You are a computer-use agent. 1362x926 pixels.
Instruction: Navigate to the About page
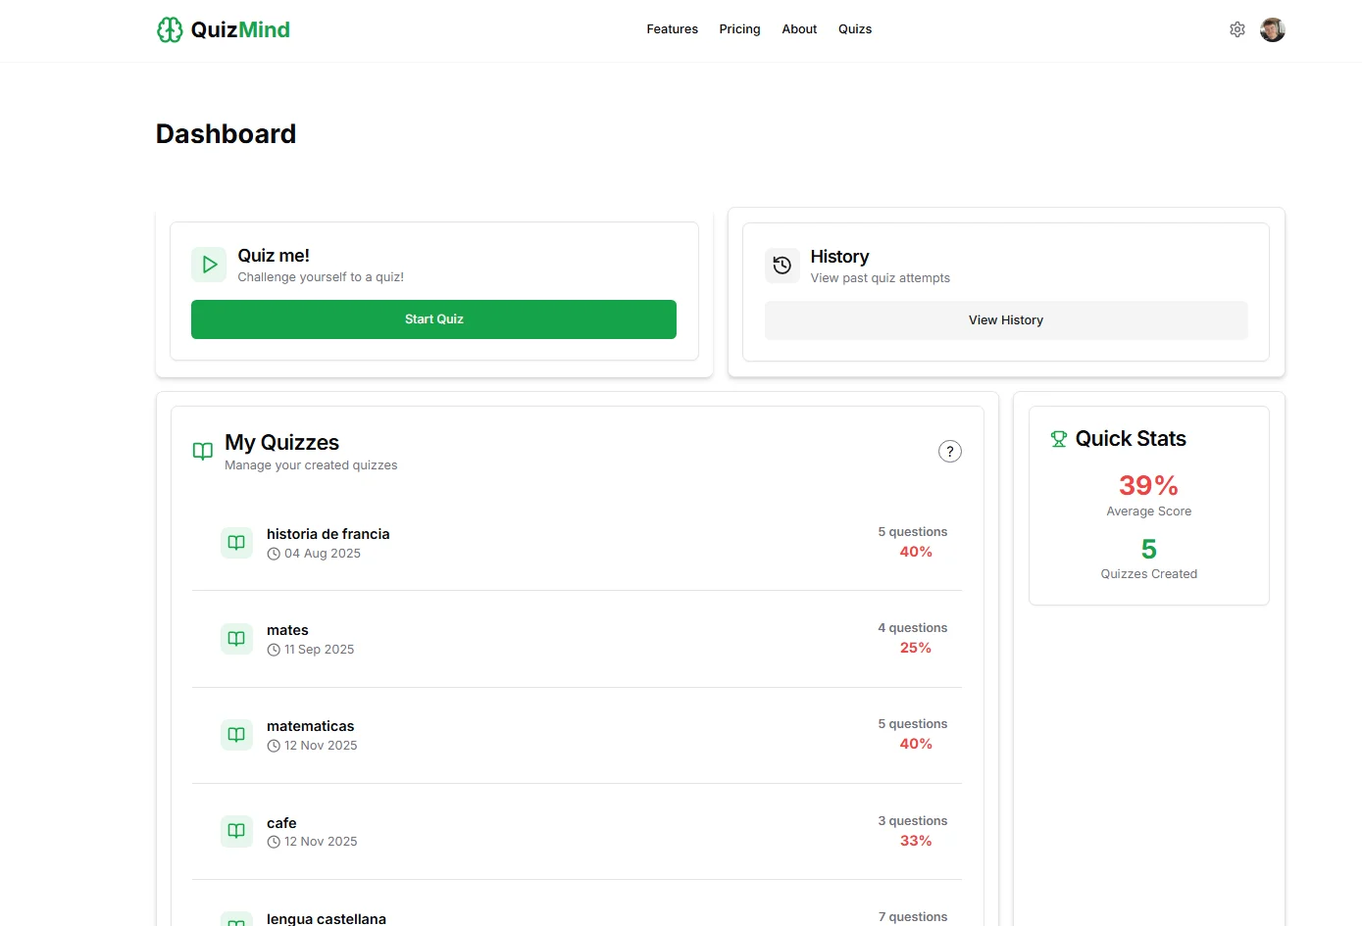pos(799,29)
